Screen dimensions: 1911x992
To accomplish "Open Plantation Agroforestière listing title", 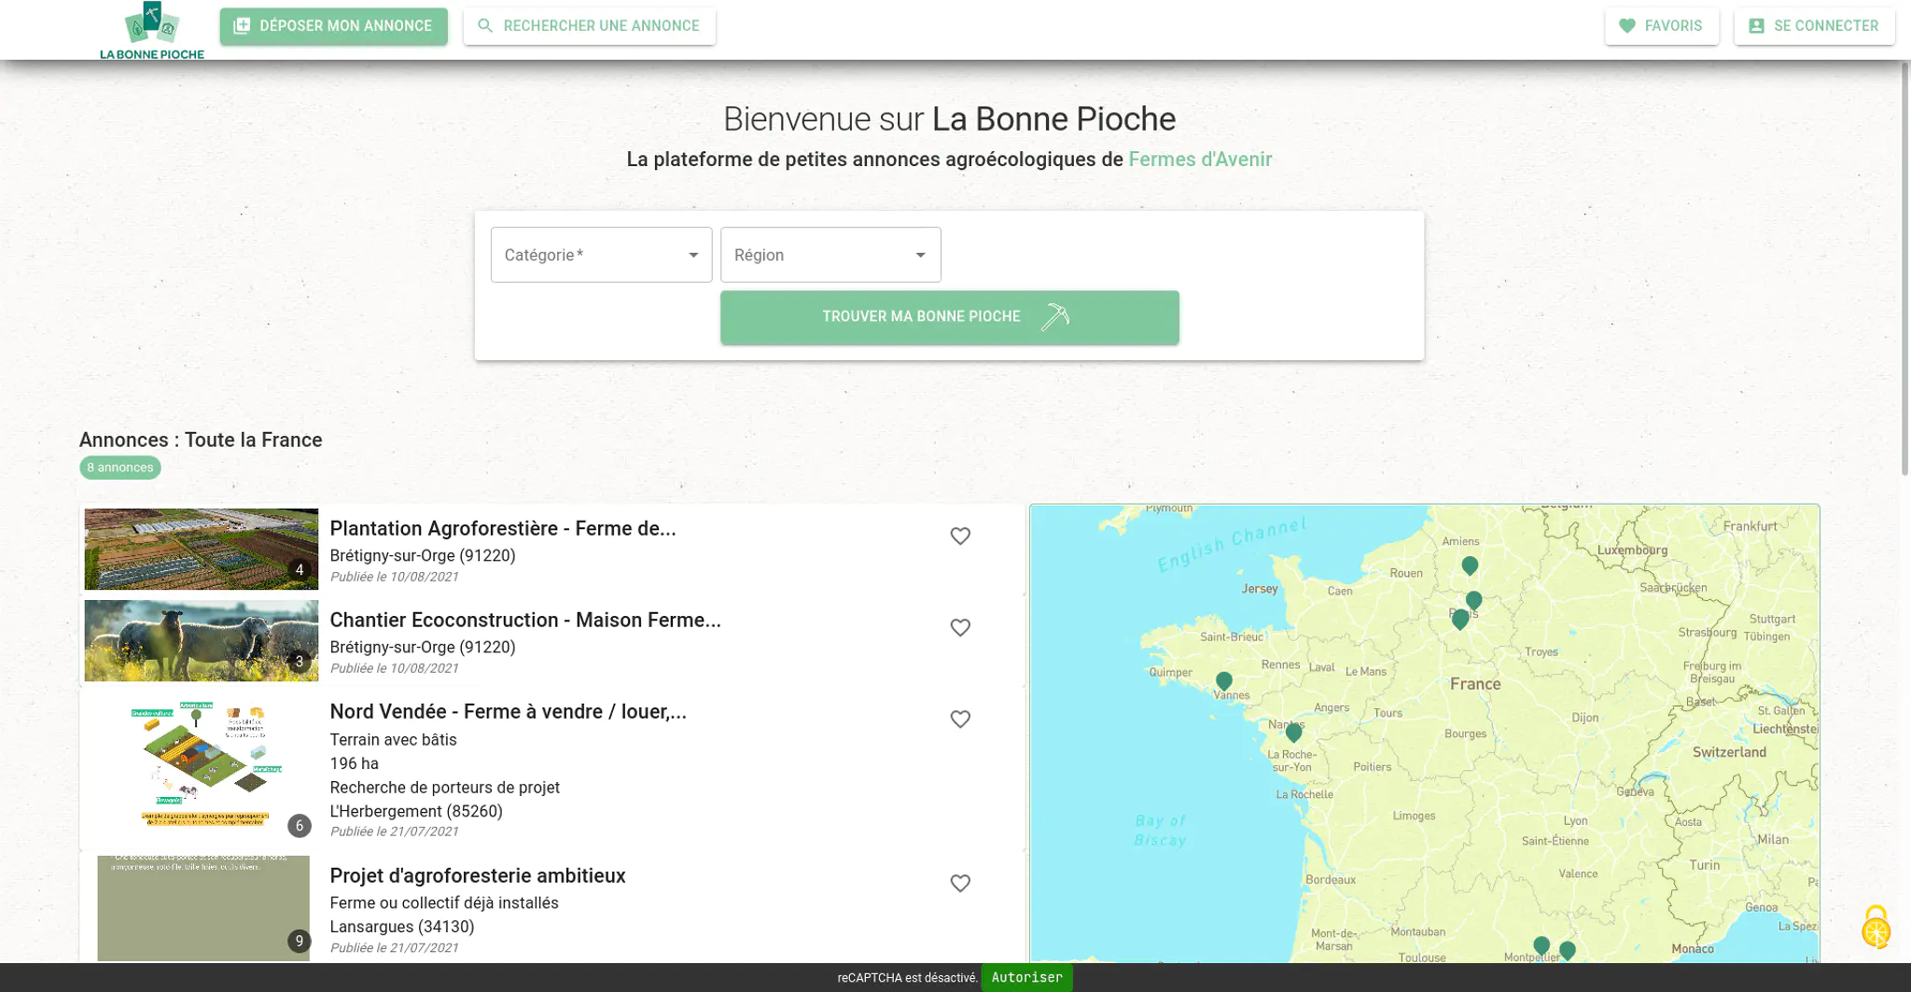I will 503,529.
